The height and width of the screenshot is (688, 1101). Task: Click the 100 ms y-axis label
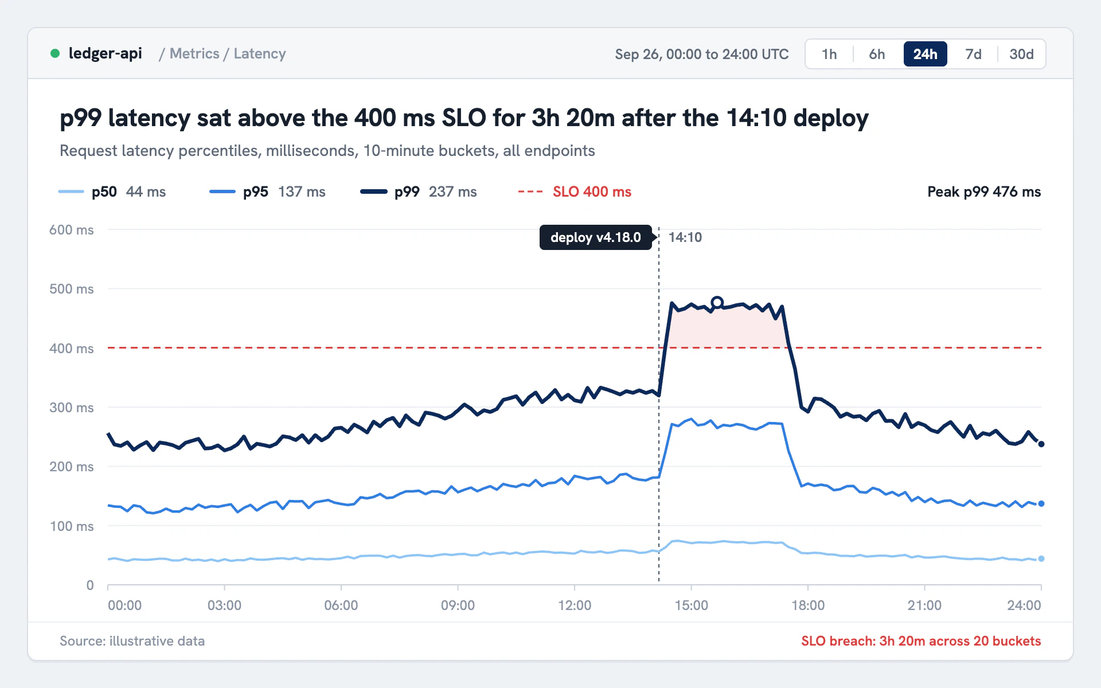(72, 526)
